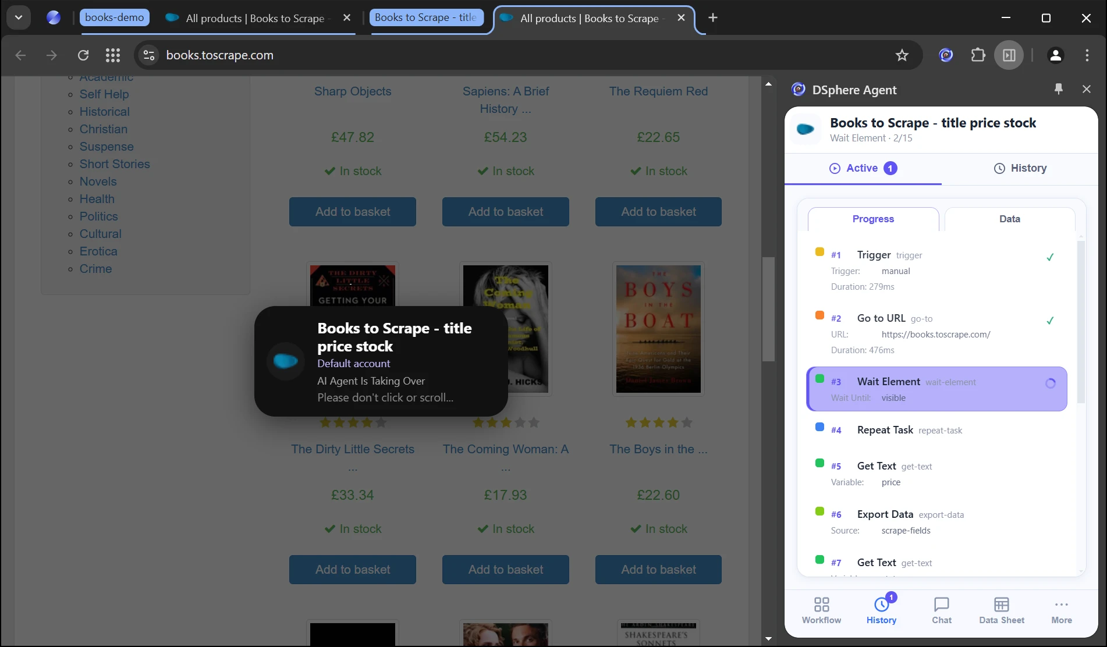This screenshot has width=1107, height=647.
Task: Bookmark this page with the star icon
Action: point(902,55)
